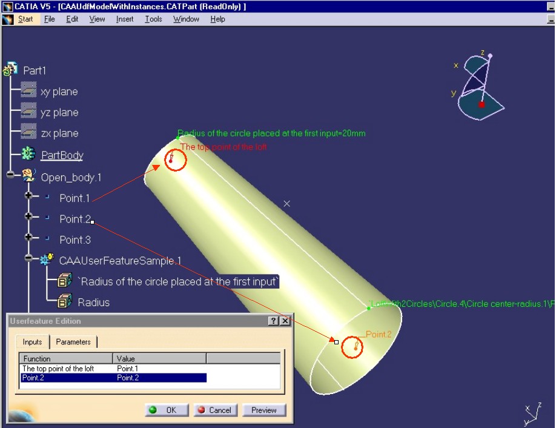Collapse the Open_body.1 tree node
The width and height of the screenshot is (556, 428).
(10, 174)
